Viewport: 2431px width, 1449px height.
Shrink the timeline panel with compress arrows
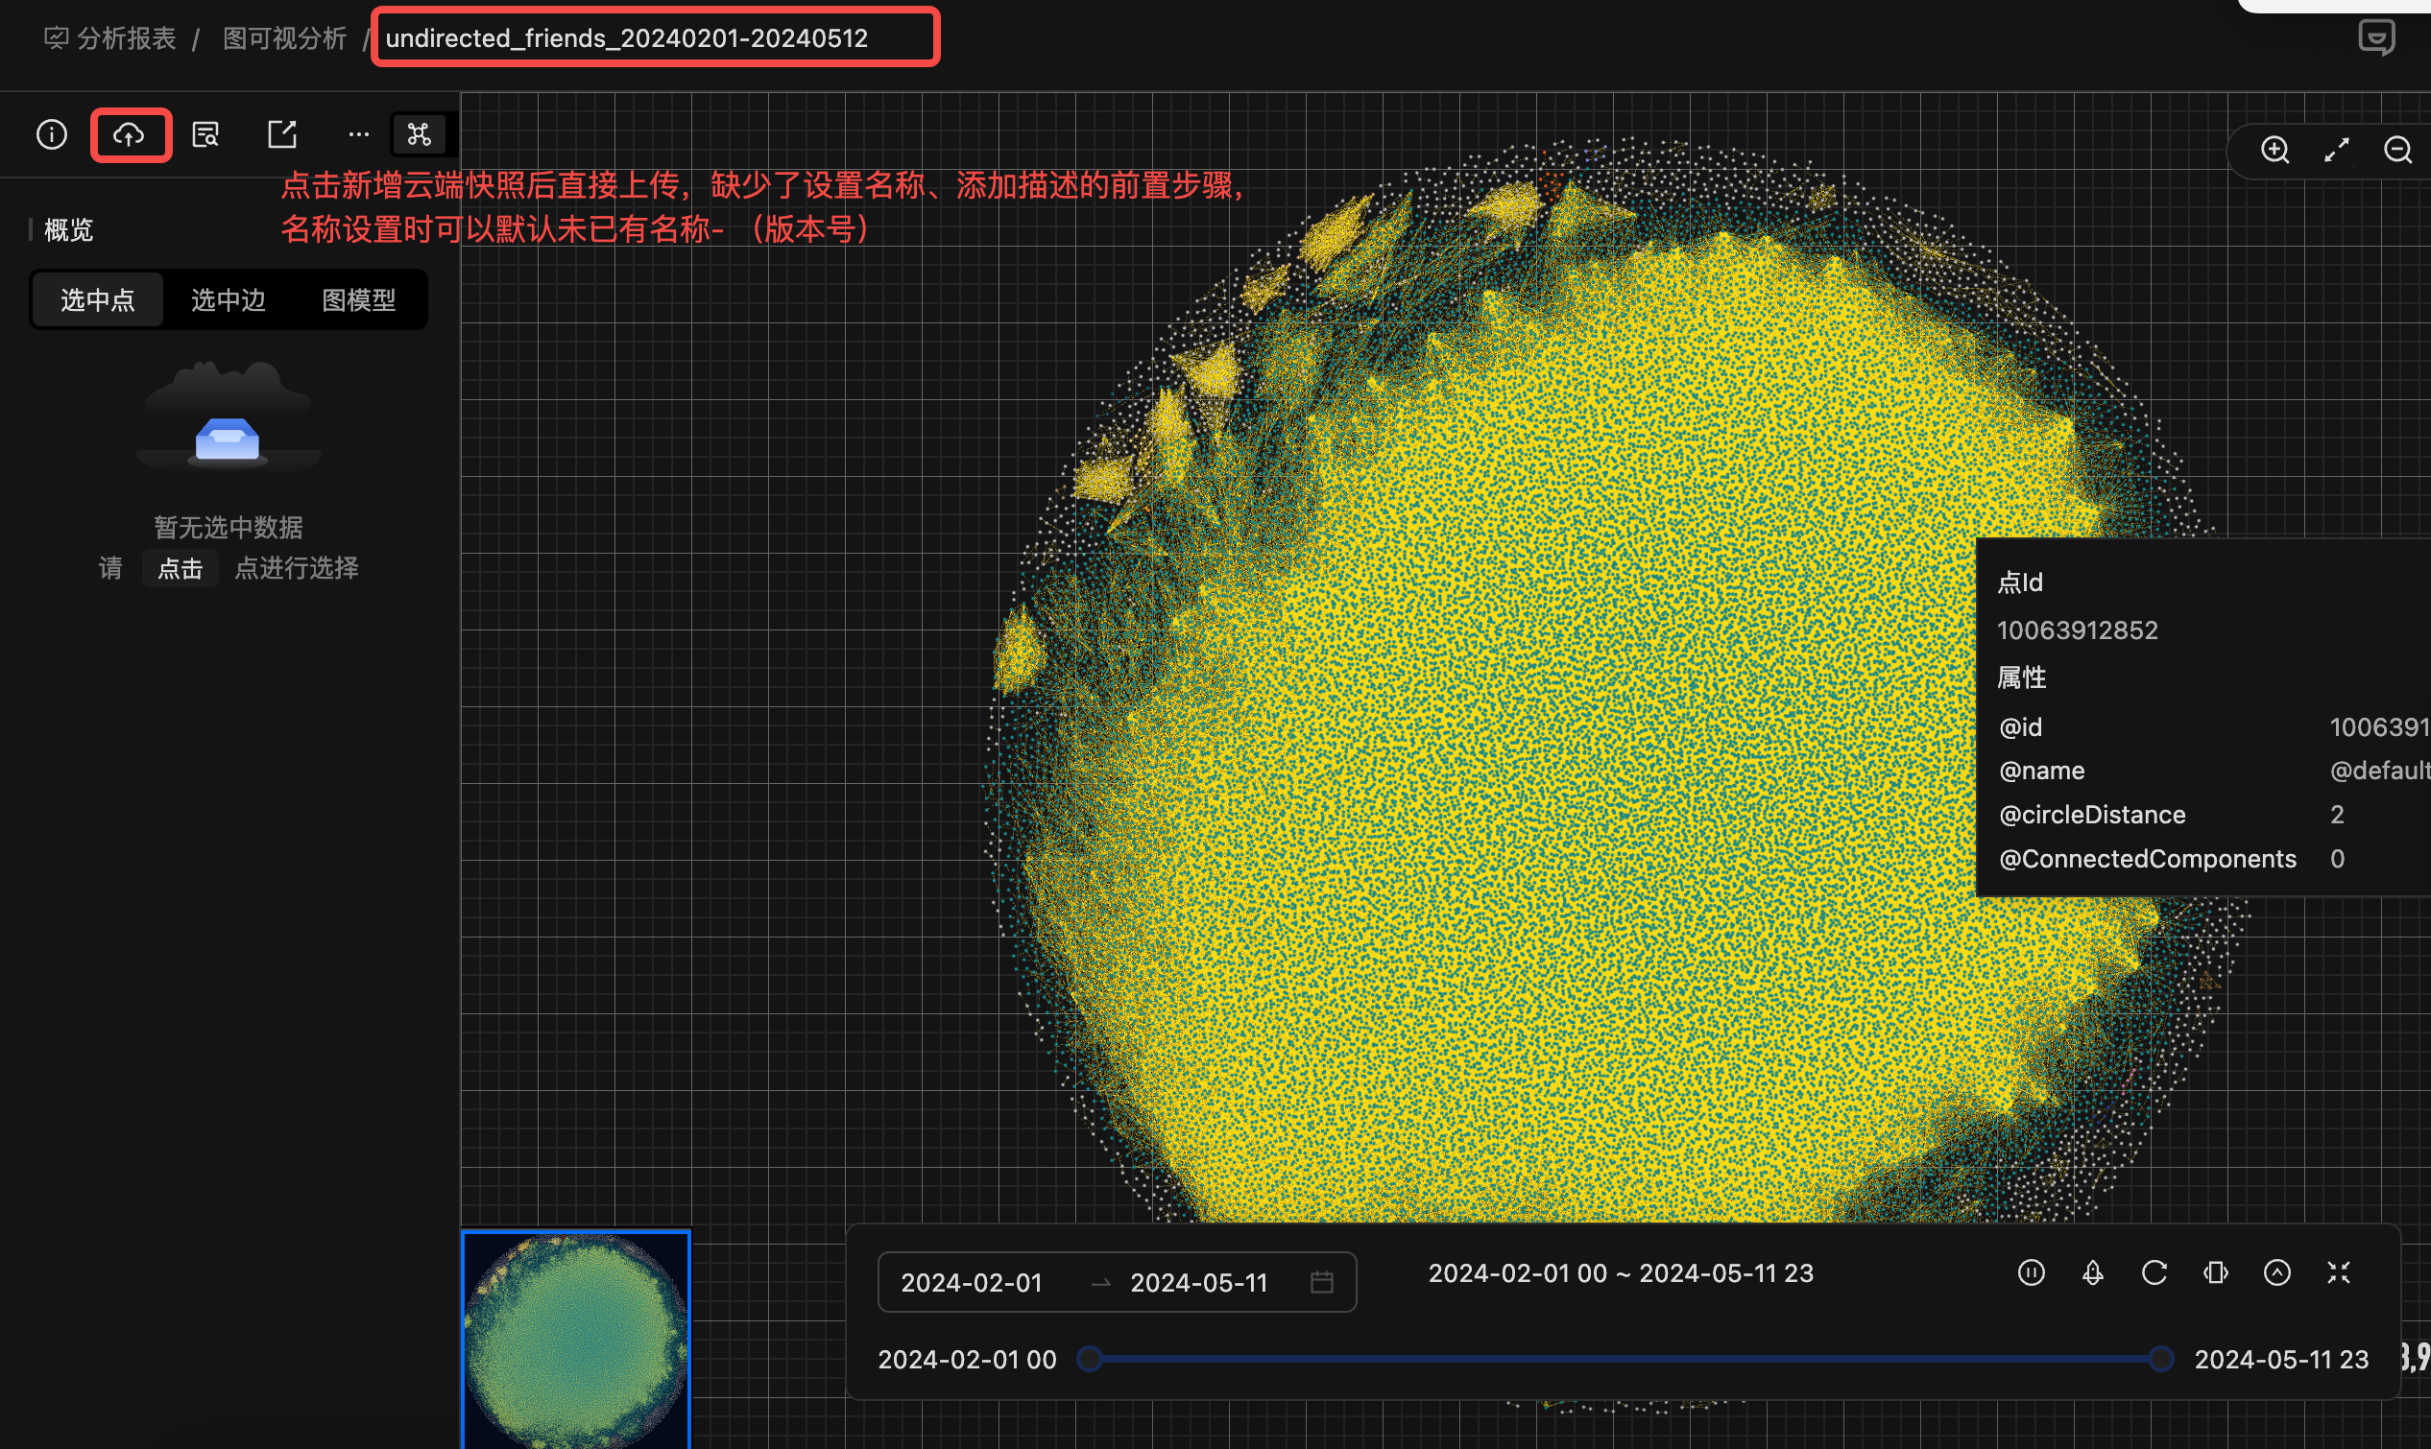[2338, 1272]
